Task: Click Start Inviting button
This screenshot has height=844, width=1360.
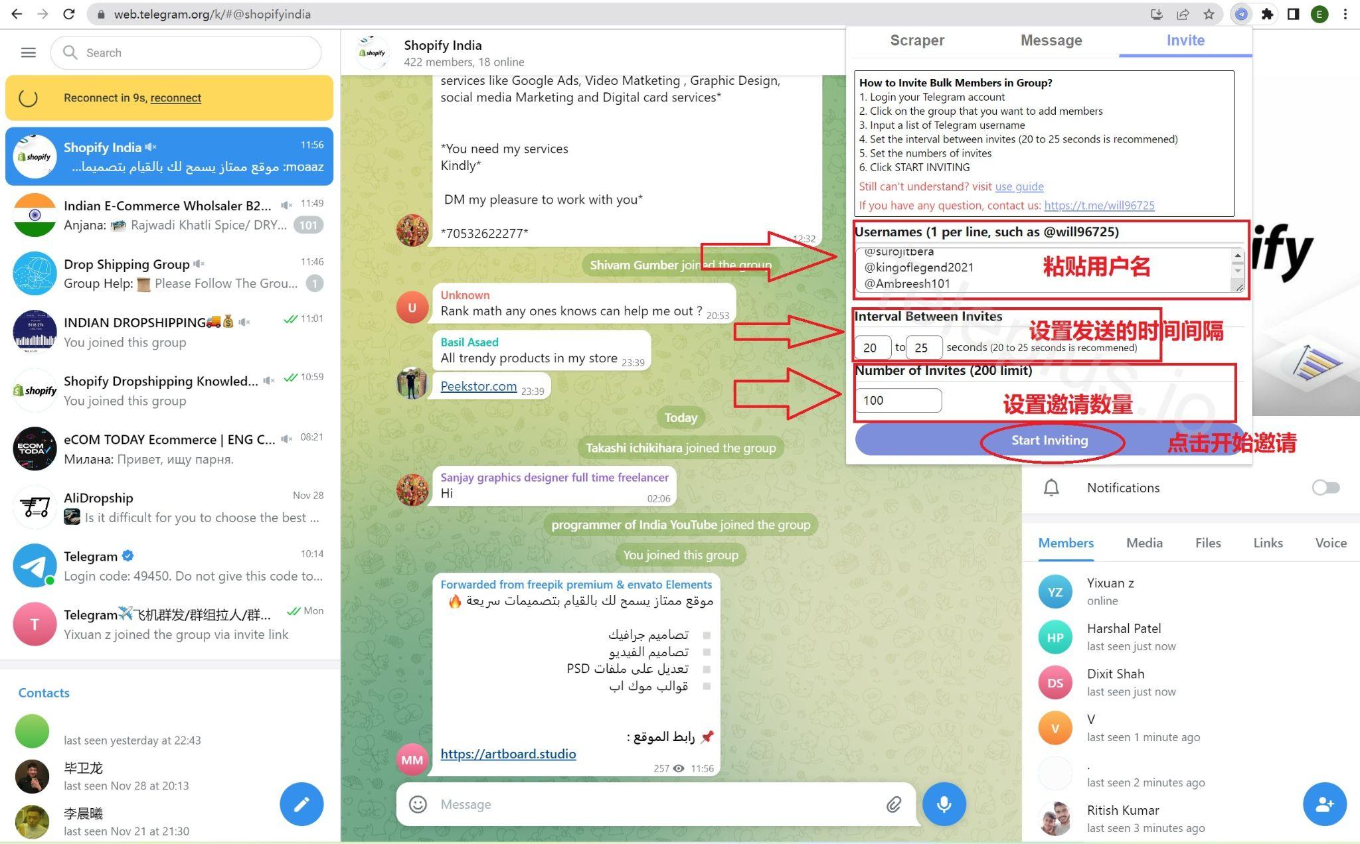Action: coord(1050,441)
